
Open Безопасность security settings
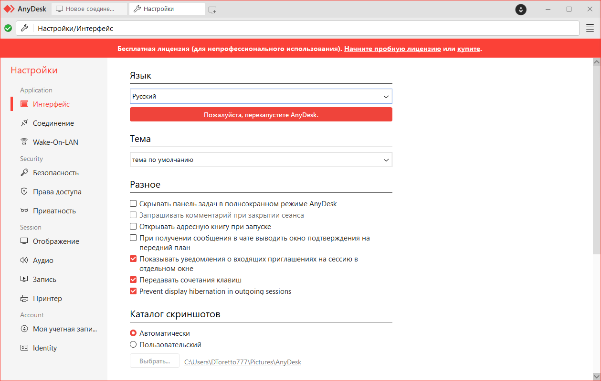(x=55, y=173)
